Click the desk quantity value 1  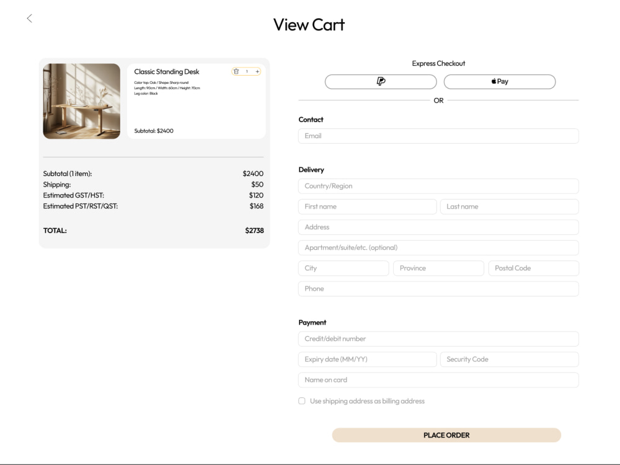[x=247, y=71]
